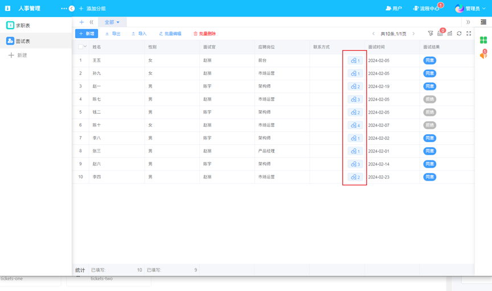Open the green grid apps icon
The height and width of the screenshot is (291, 492).
pyautogui.click(x=483, y=40)
